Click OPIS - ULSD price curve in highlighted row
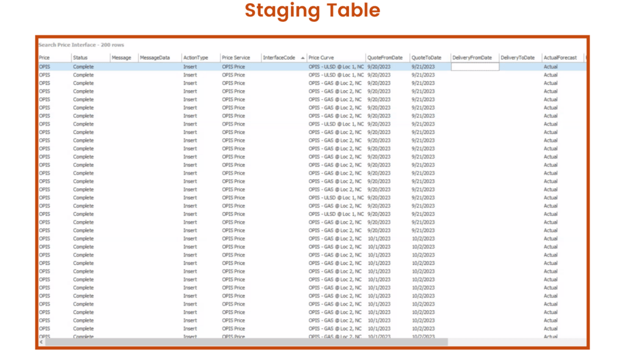This screenshot has height=351, width=625. point(336,66)
